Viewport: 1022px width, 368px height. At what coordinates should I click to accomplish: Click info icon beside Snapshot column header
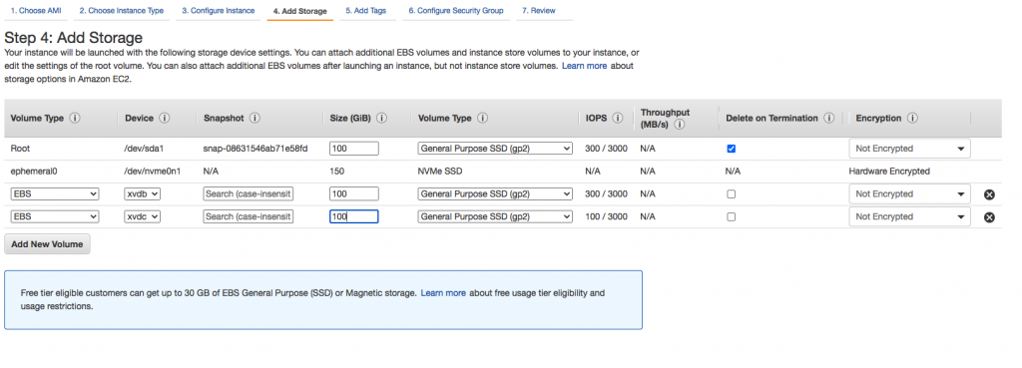point(255,119)
